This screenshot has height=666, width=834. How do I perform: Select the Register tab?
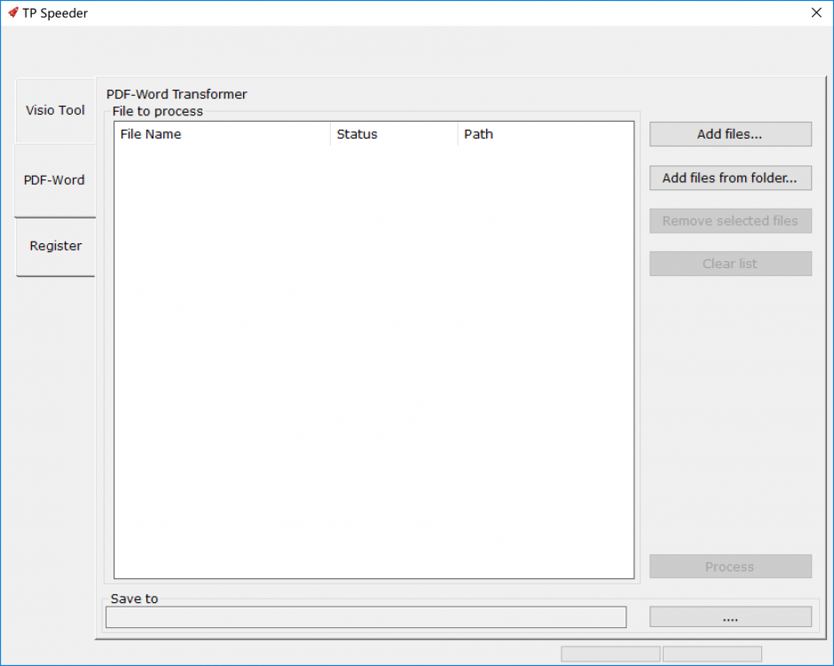[x=55, y=246]
